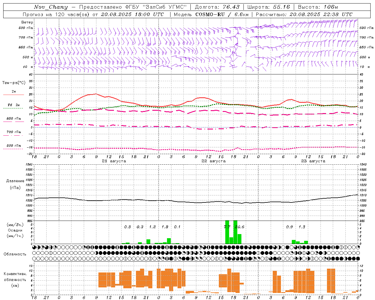Viewport: 375px width, 300px height.
Task: Click the '21 августа' date label
Action: point(114,161)
